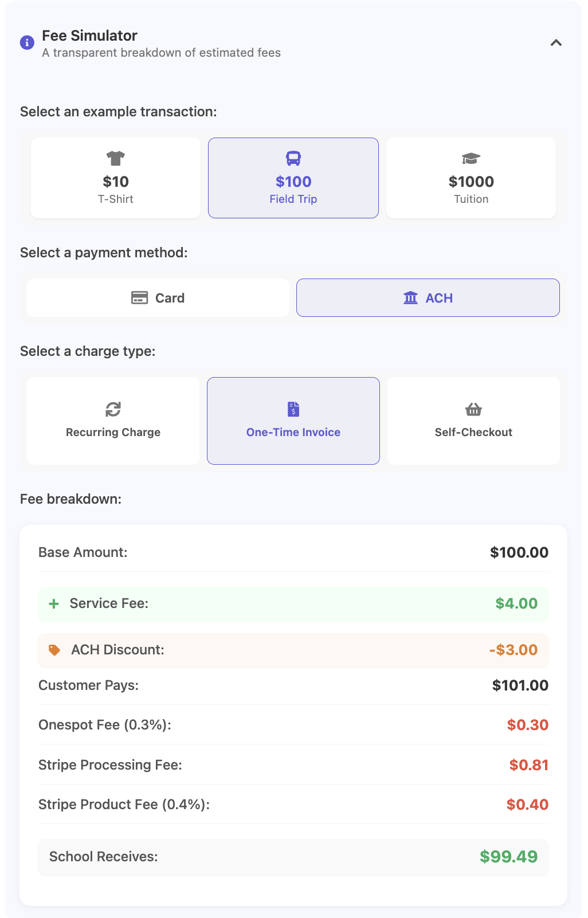Click the Tuition graduation cap icon
588x918 pixels.
pyautogui.click(x=471, y=158)
